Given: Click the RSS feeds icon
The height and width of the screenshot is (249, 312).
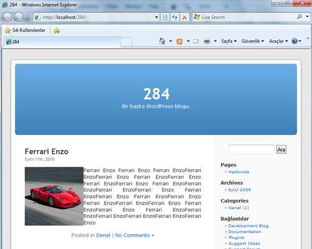Looking at the screenshot, I should [x=179, y=41].
